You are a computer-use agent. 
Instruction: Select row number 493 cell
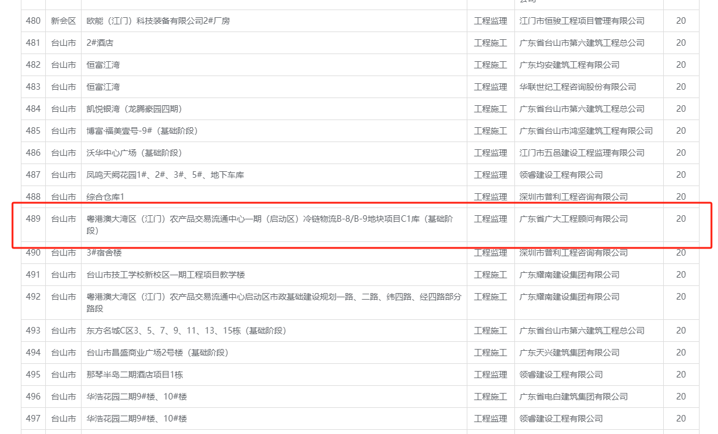pyautogui.click(x=33, y=331)
